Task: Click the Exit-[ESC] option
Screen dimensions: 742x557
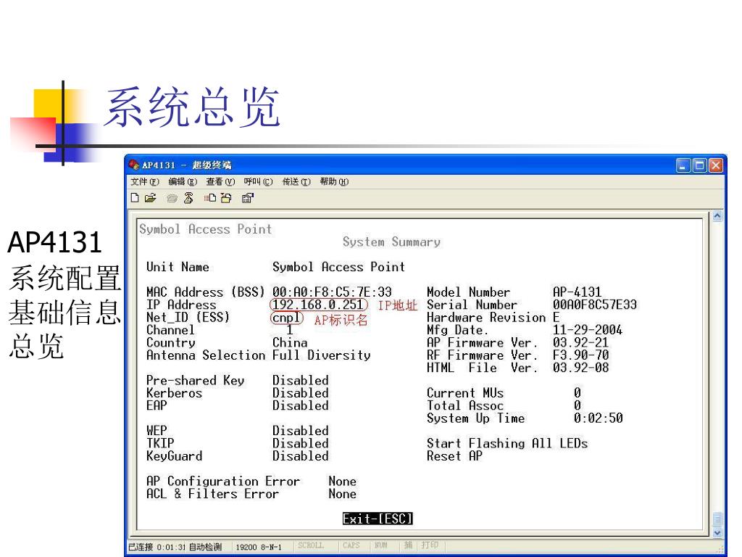Action: [378, 519]
